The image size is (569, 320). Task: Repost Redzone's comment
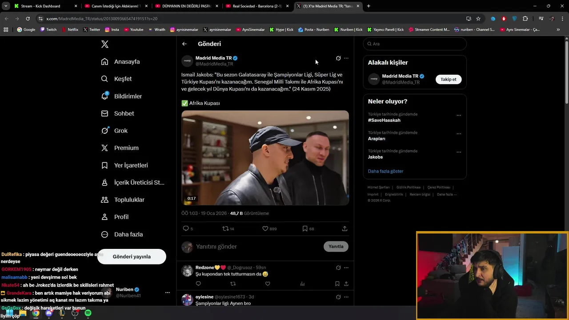pos(233,284)
